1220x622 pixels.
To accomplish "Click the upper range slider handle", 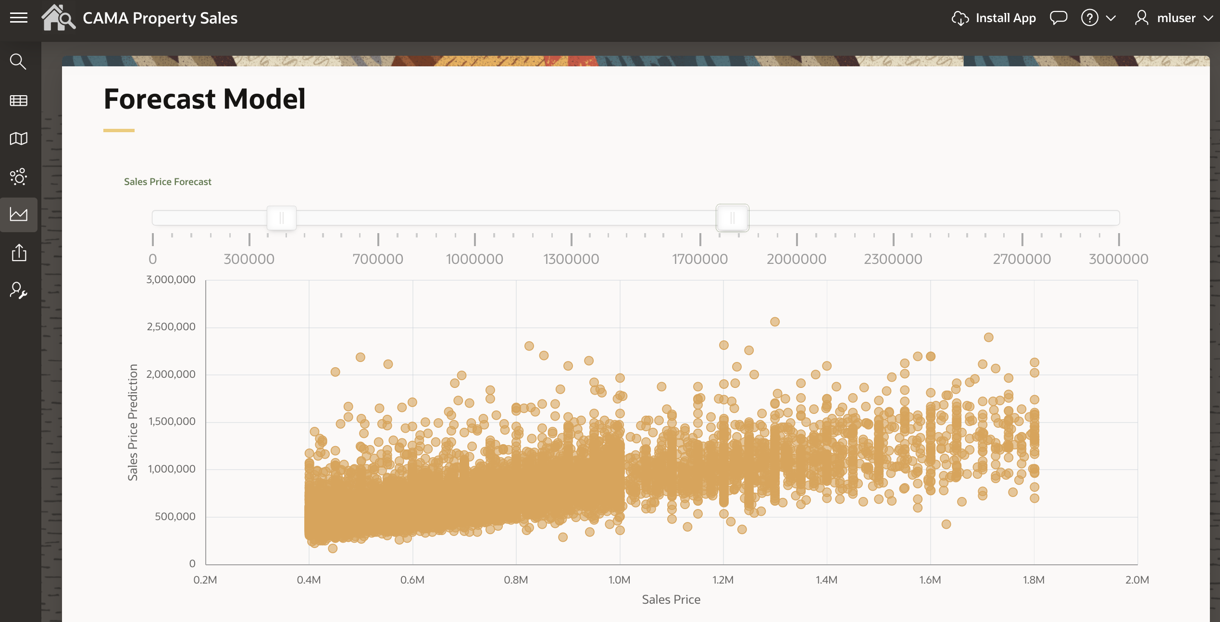I will point(732,218).
